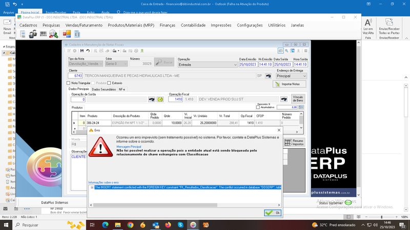Click the Resumo Impostos button

294,143
